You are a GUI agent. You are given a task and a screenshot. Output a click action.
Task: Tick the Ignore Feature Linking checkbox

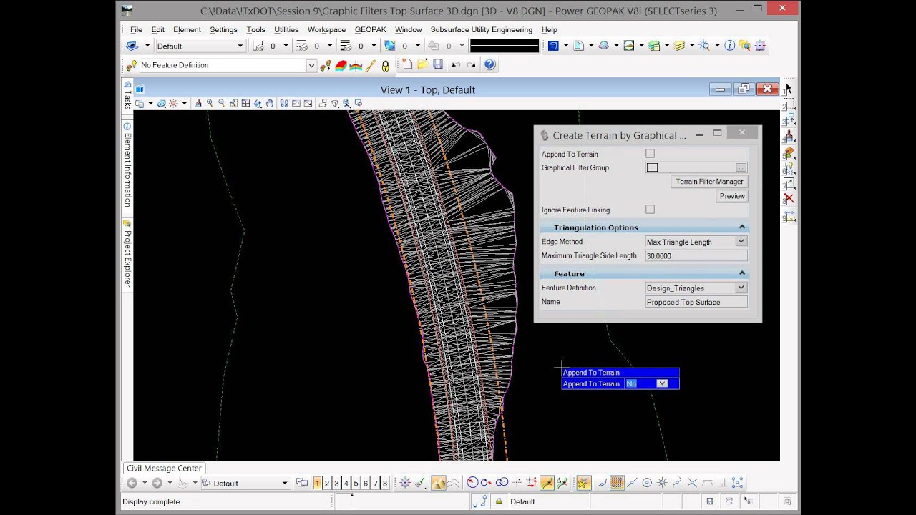650,210
